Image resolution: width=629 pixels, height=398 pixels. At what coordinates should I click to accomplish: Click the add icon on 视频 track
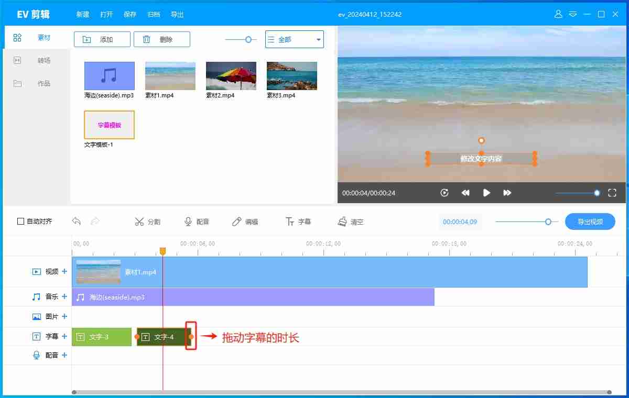[x=64, y=272]
